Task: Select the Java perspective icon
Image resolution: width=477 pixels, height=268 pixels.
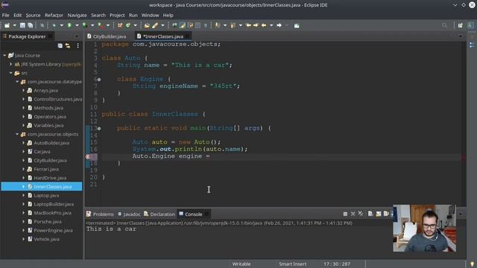Action: pos(470,25)
